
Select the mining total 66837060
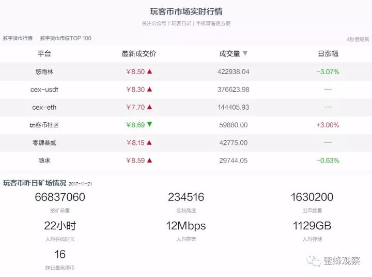click(60, 197)
